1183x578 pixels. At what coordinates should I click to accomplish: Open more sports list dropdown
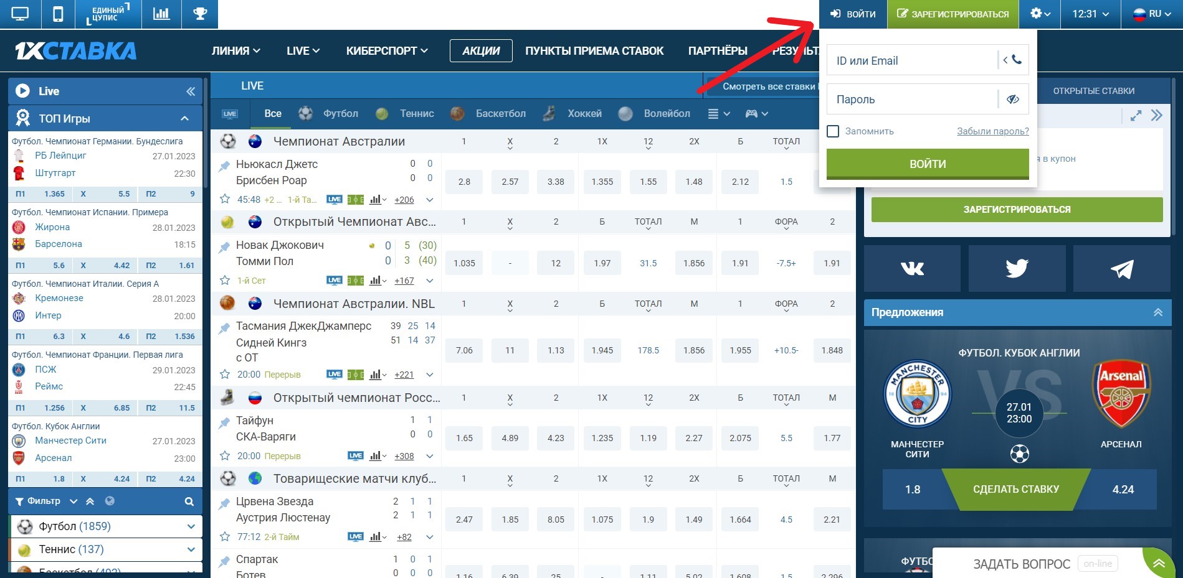tap(719, 114)
